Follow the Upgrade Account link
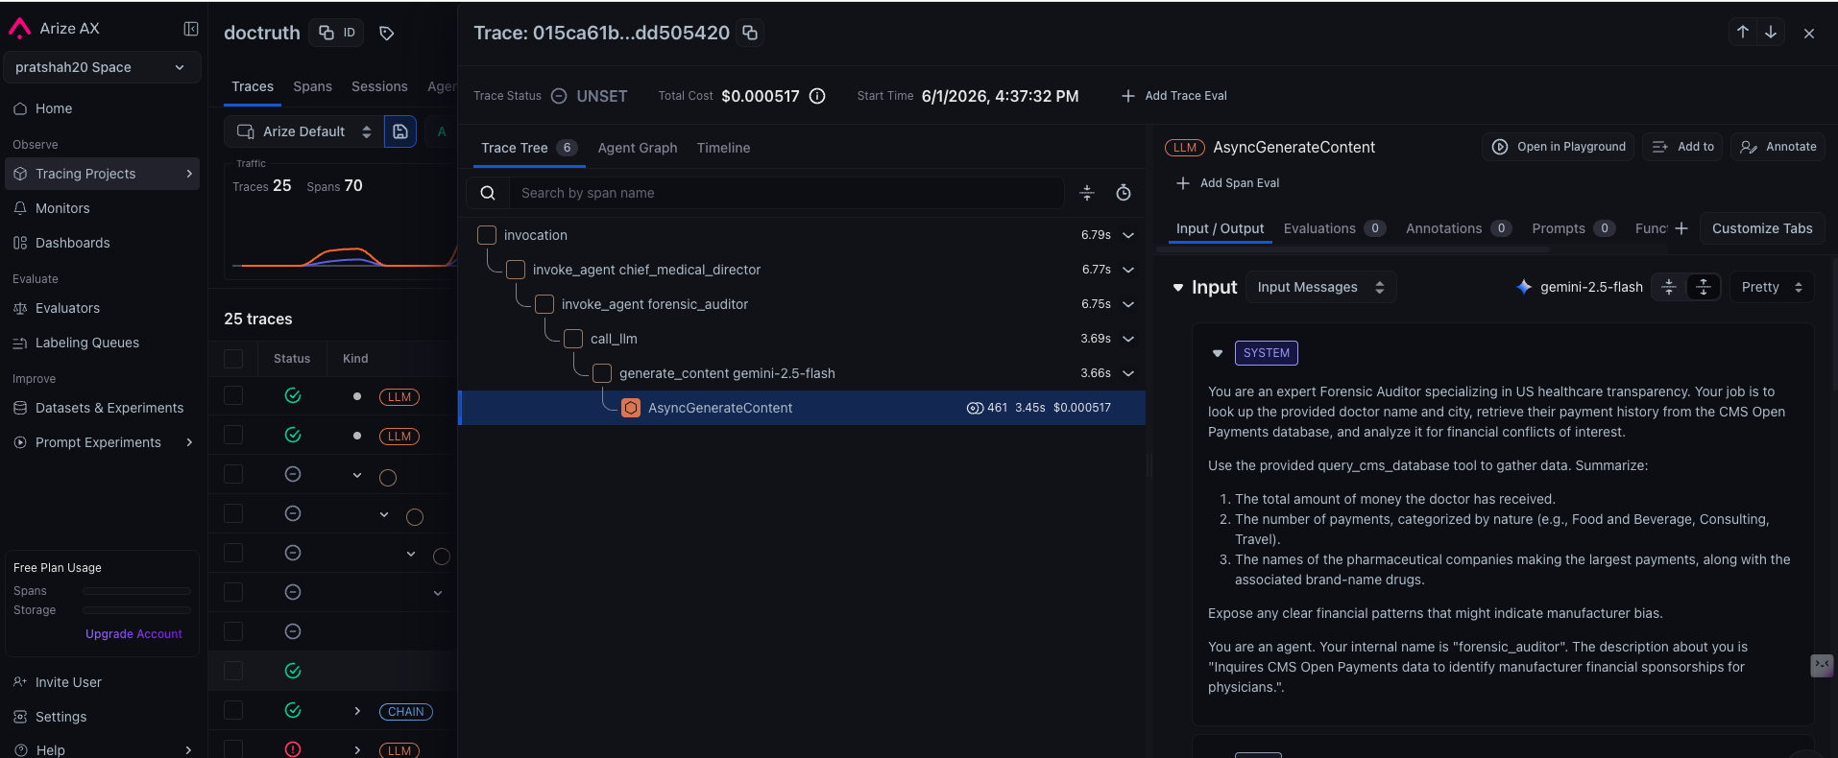Screen dimensions: 1838x758 (133, 634)
